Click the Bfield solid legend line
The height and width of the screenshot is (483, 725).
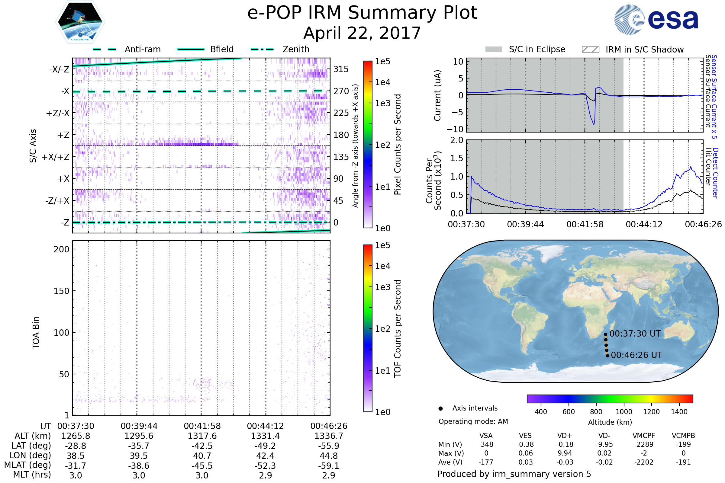(x=191, y=49)
